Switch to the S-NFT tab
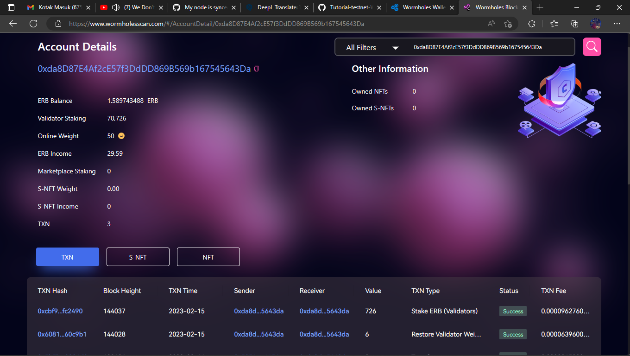This screenshot has height=356, width=630. [x=138, y=256]
